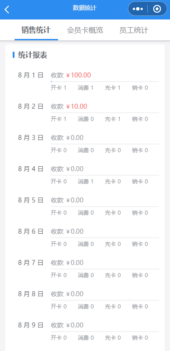Click 消费 0 under 8月6日
170x351 pixels.
point(86,244)
